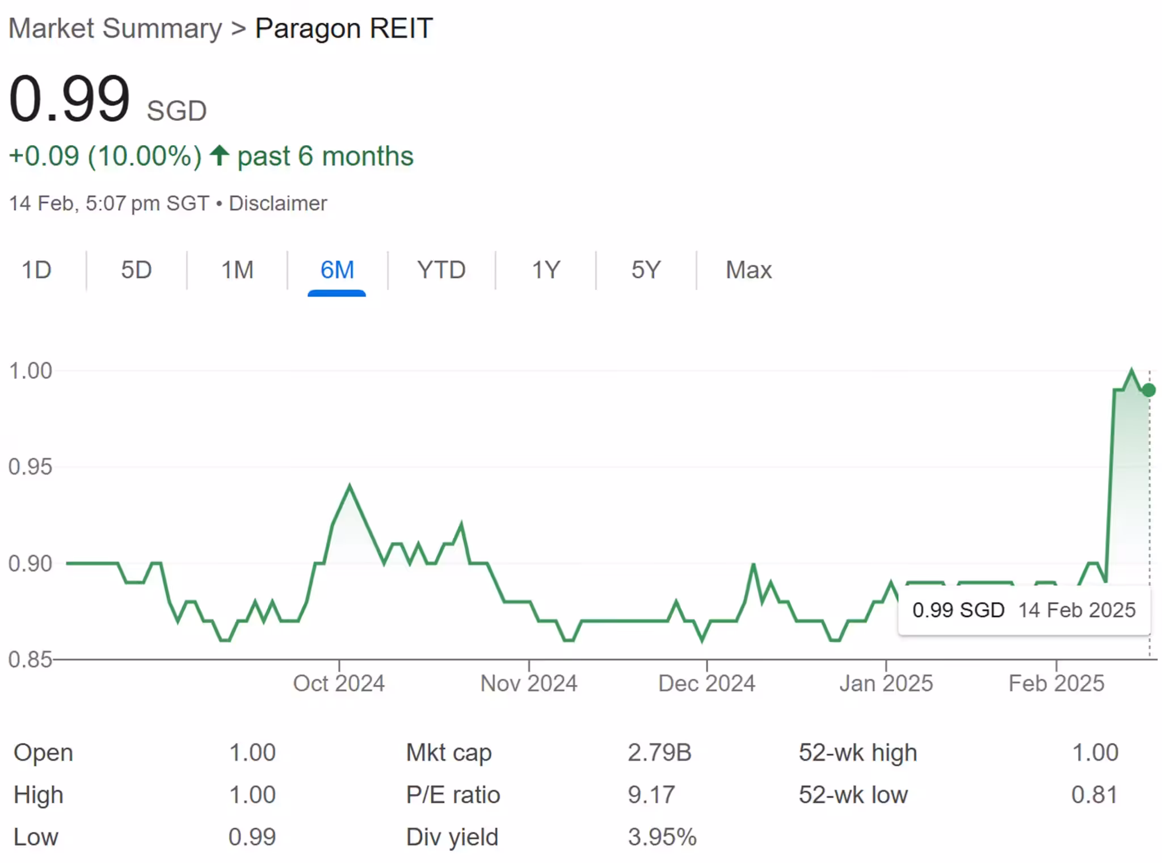Click the Mkt cap value 2.79B
Screen dimensions: 1162x863
click(x=659, y=753)
